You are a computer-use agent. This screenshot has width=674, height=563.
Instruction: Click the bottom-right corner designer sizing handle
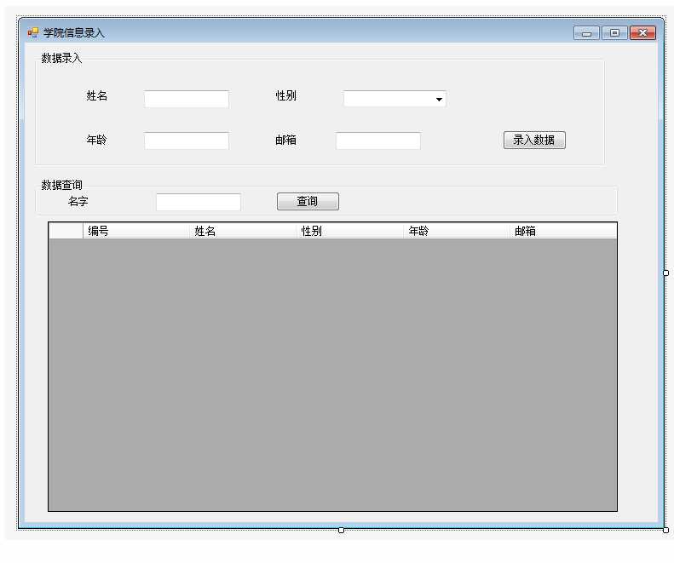(x=665, y=531)
